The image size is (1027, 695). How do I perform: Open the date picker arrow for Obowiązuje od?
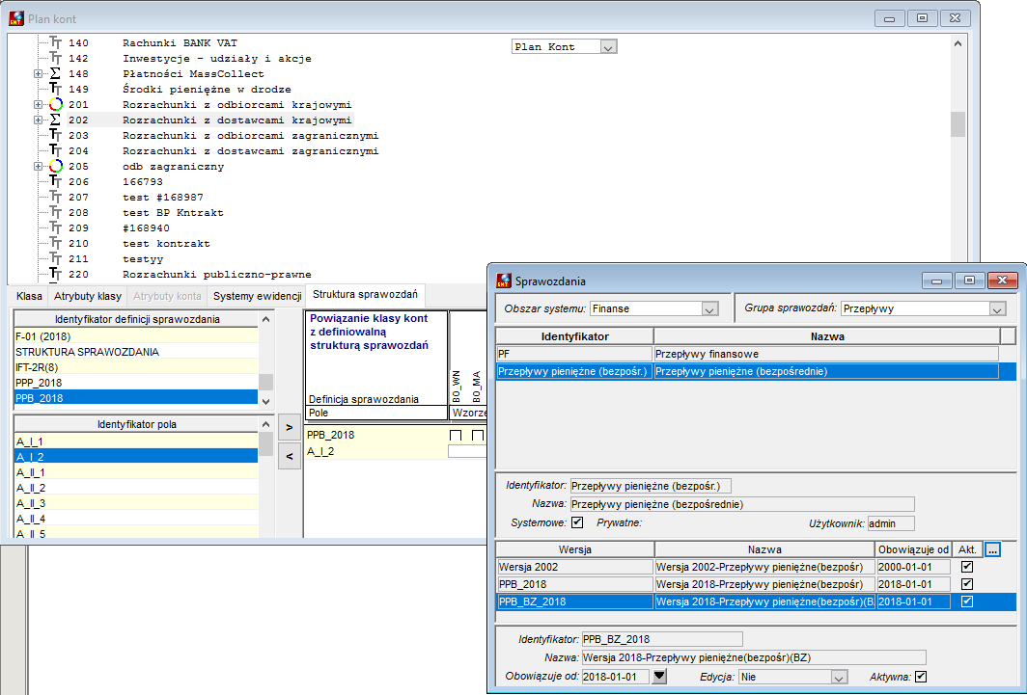(659, 677)
